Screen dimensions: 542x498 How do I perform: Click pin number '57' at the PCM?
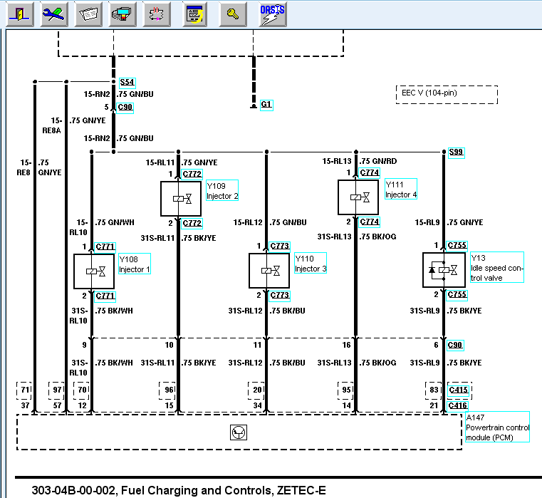coord(57,405)
